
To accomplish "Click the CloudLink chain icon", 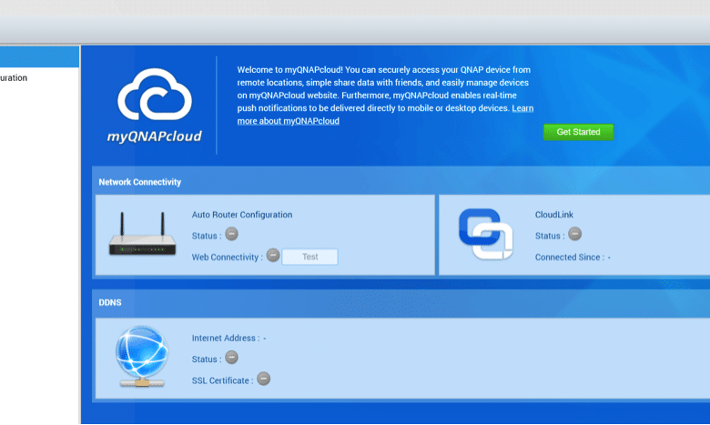I will click(485, 234).
